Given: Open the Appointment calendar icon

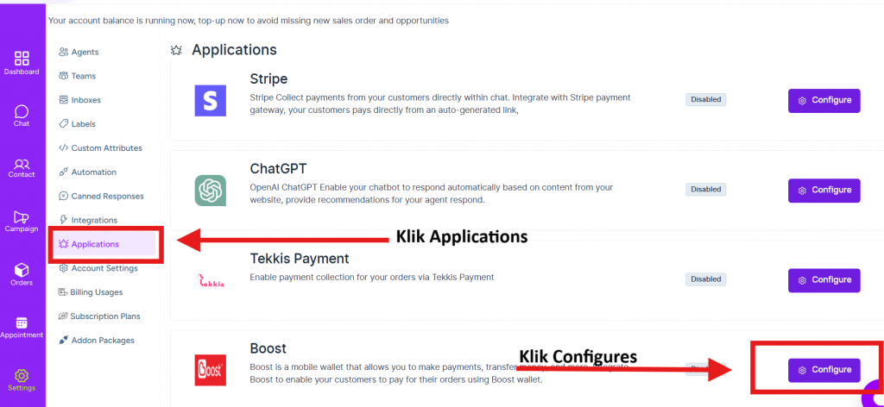Looking at the screenshot, I should pos(22,323).
